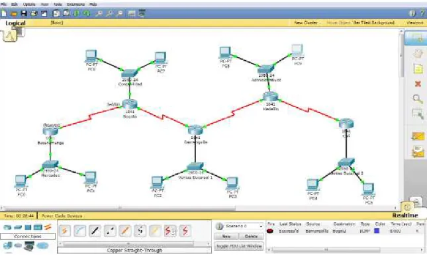This screenshot has width=427, height=256.
Task: Choose the Wireless Devices category
Action: pos(38,227)
